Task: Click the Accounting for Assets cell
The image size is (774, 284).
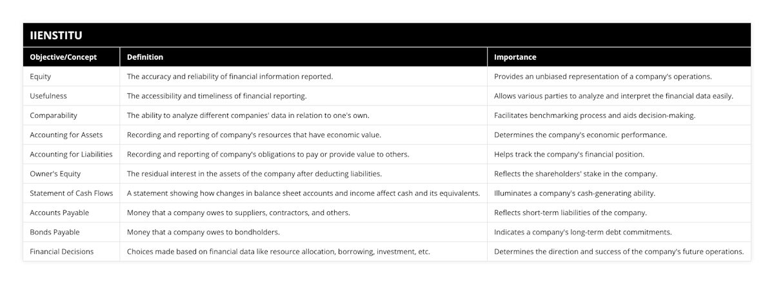Action: click(x=66, y=135)
